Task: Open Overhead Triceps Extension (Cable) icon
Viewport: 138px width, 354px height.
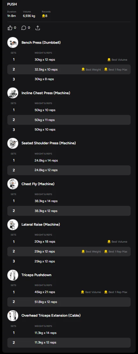Action: 13,315
